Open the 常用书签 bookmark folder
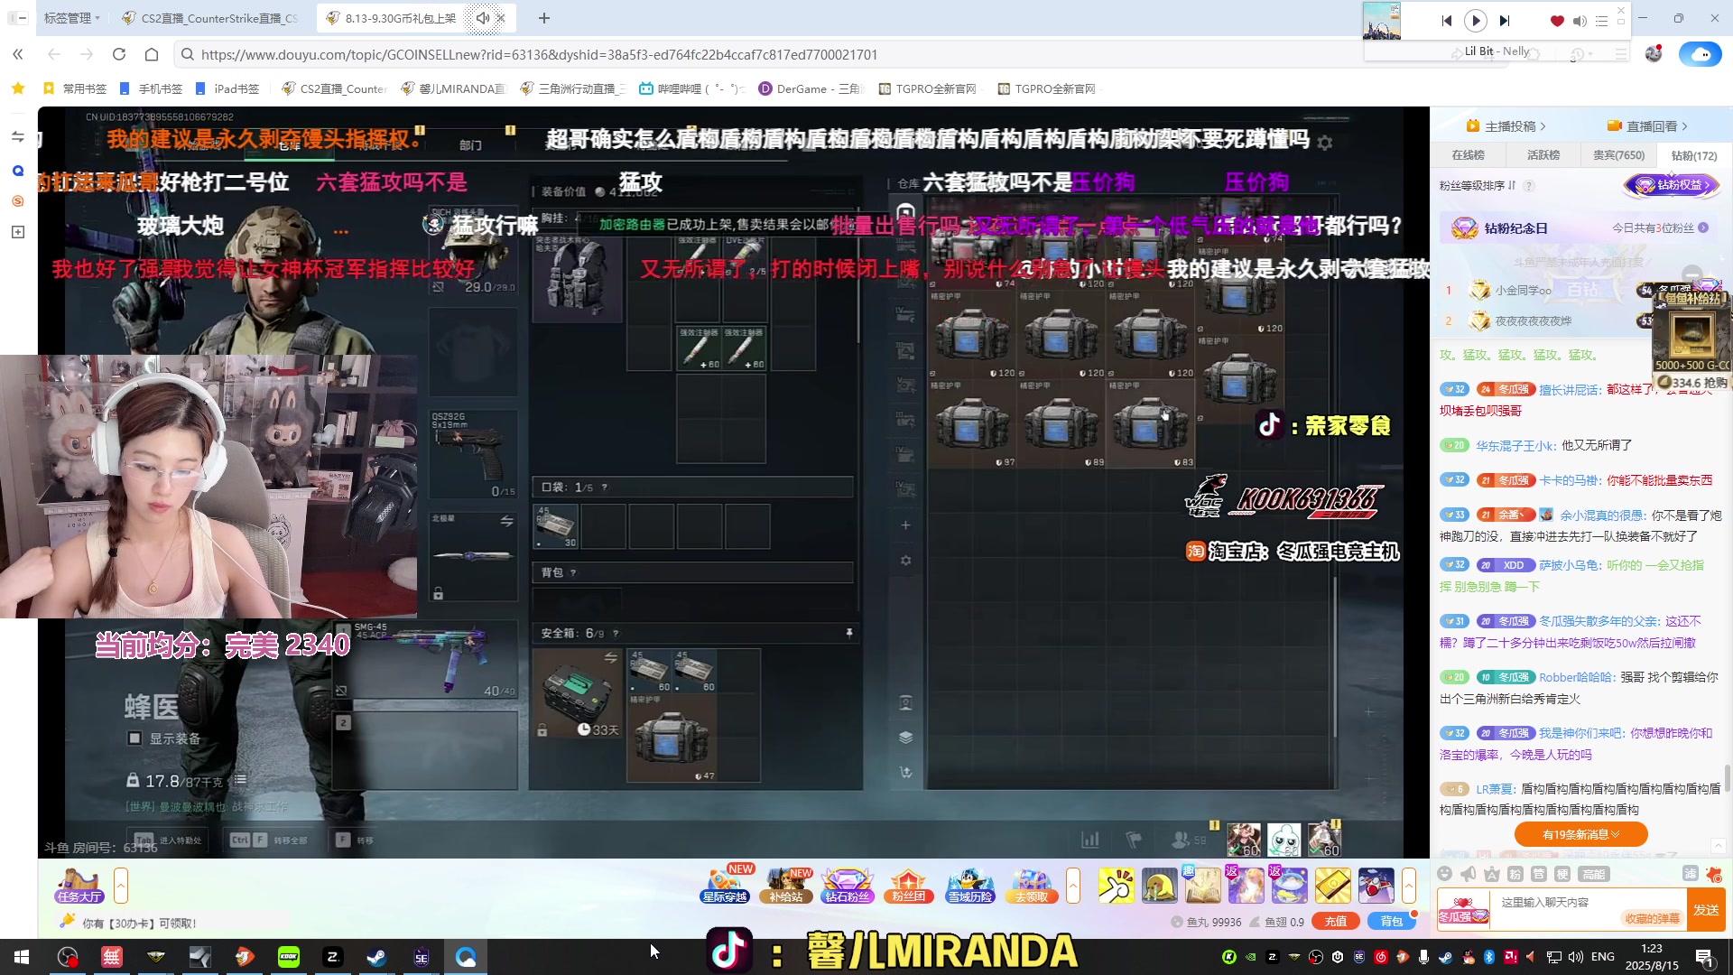The image size is (1733, 975). 76,88
